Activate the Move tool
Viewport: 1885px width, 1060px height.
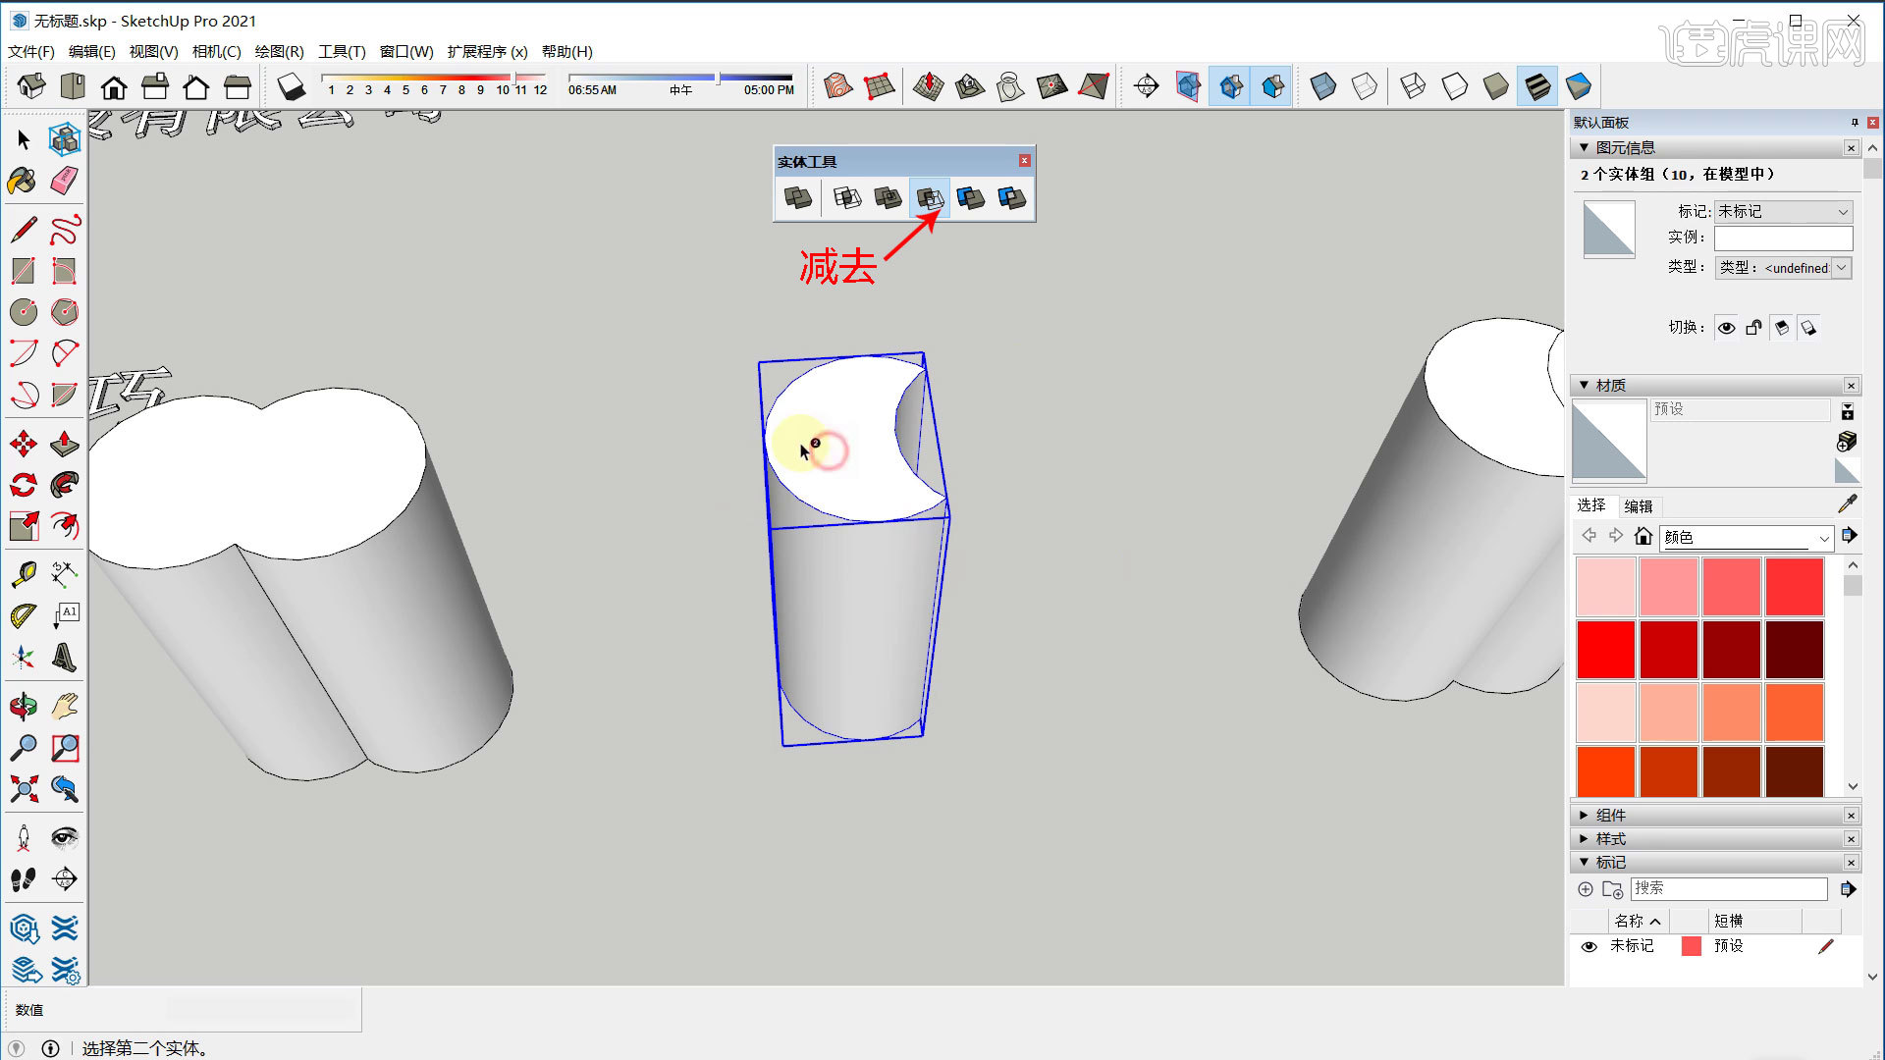24,444
